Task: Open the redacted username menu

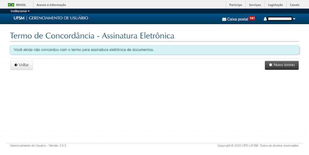Action: pos(280,19)
